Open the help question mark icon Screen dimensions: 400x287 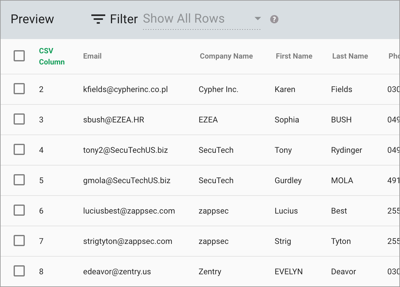pyautogui.click(x=274, y=19)
